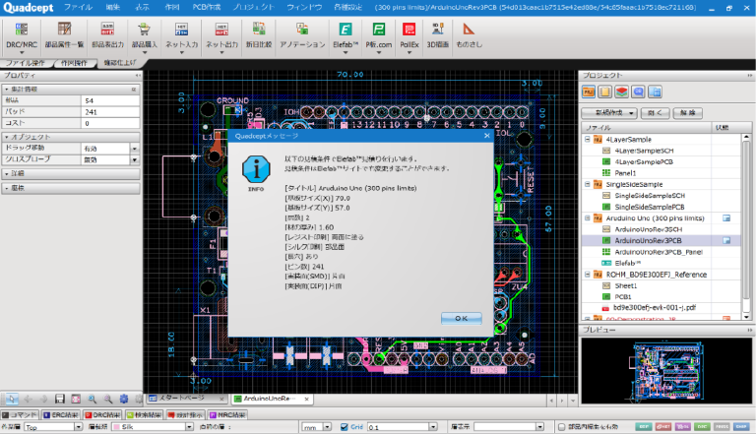Click the ネット出力 netlist export icon
Image resolution: width=756 pixels, height=434 pixels.
point(221,35)
